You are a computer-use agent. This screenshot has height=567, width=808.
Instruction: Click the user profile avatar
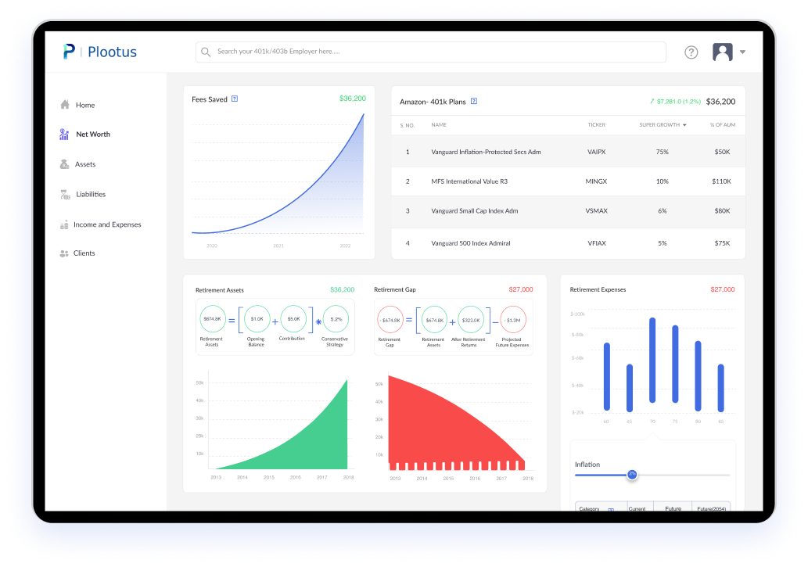tap(723, 52)
